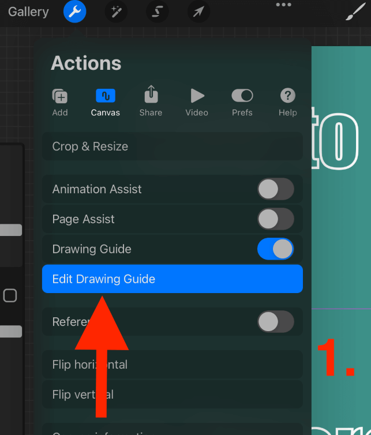The height and width of the screenshot is (435, 371).
Task: Flip canvas horizontal
Action: point(173,364)
